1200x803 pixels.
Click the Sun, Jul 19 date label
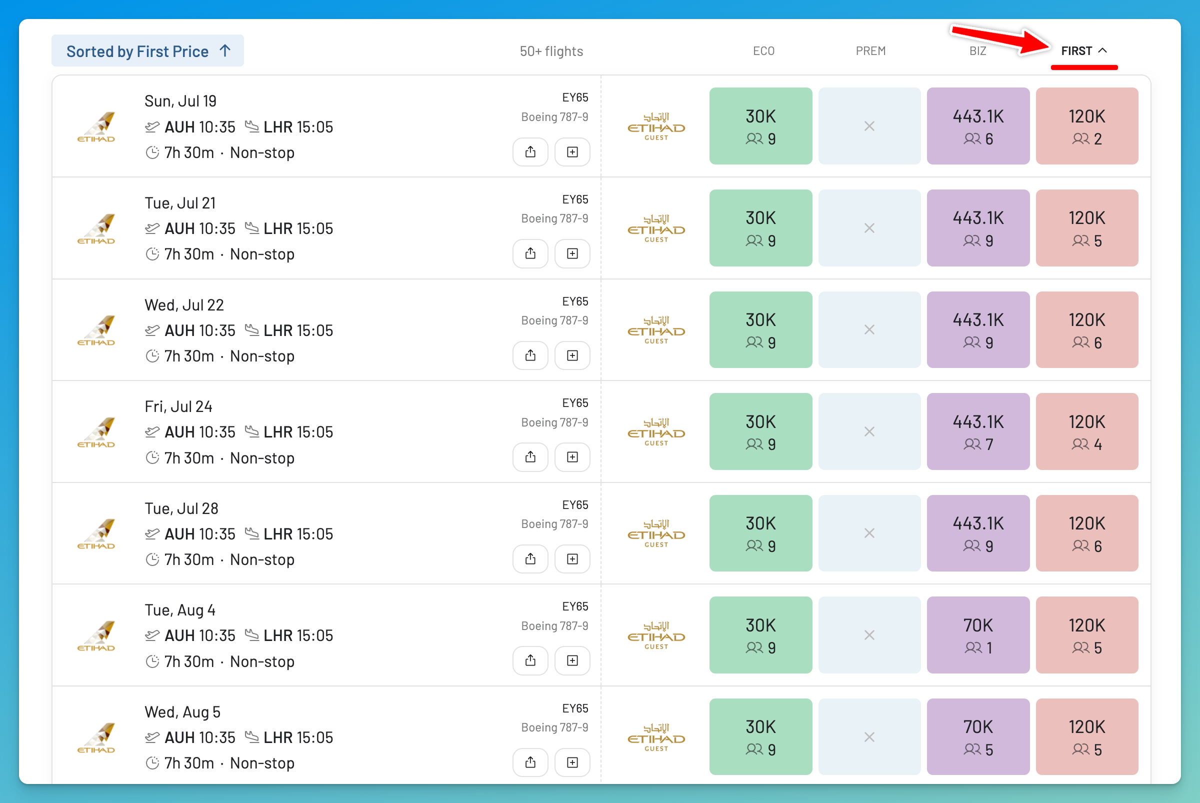pos(180,101)
